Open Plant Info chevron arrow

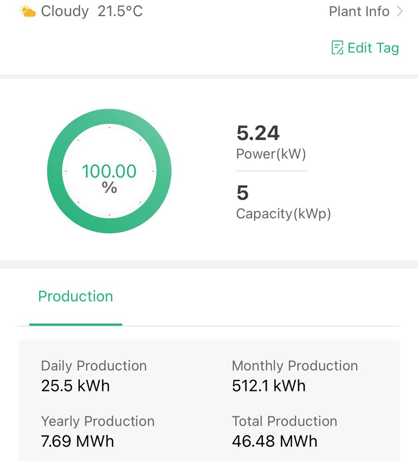[x=400, y=12]
